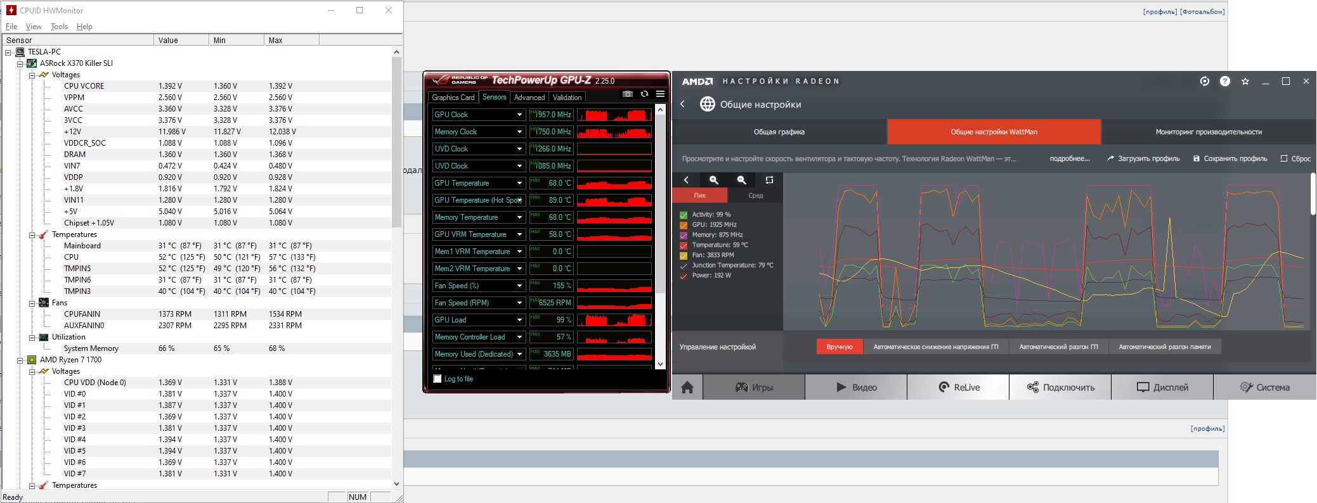Go back using Radeon Settings back arrow
1317x503 pixels.
[682, 104]
